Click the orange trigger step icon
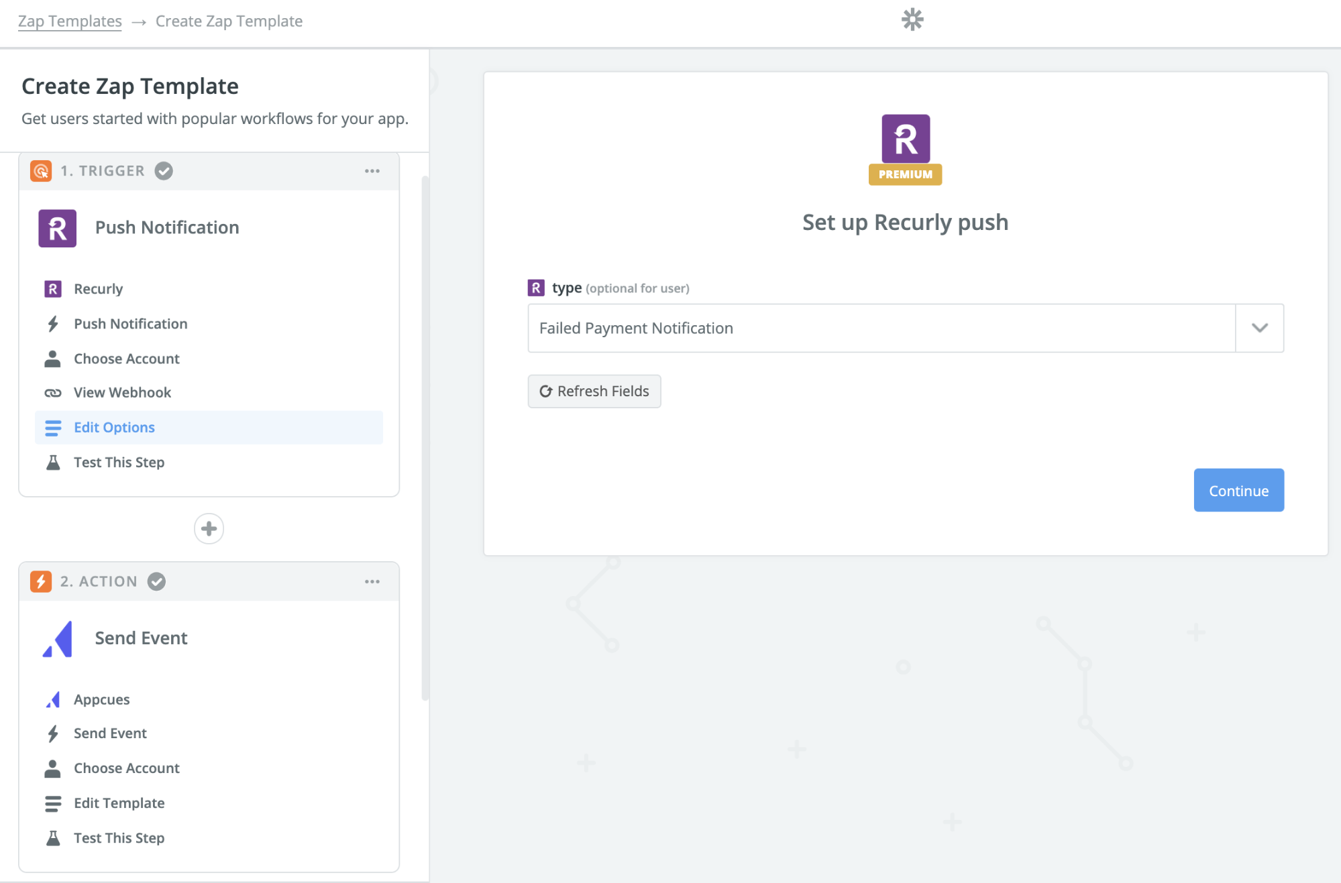This screenshot has height=883, width=1341. coord(41,171)
